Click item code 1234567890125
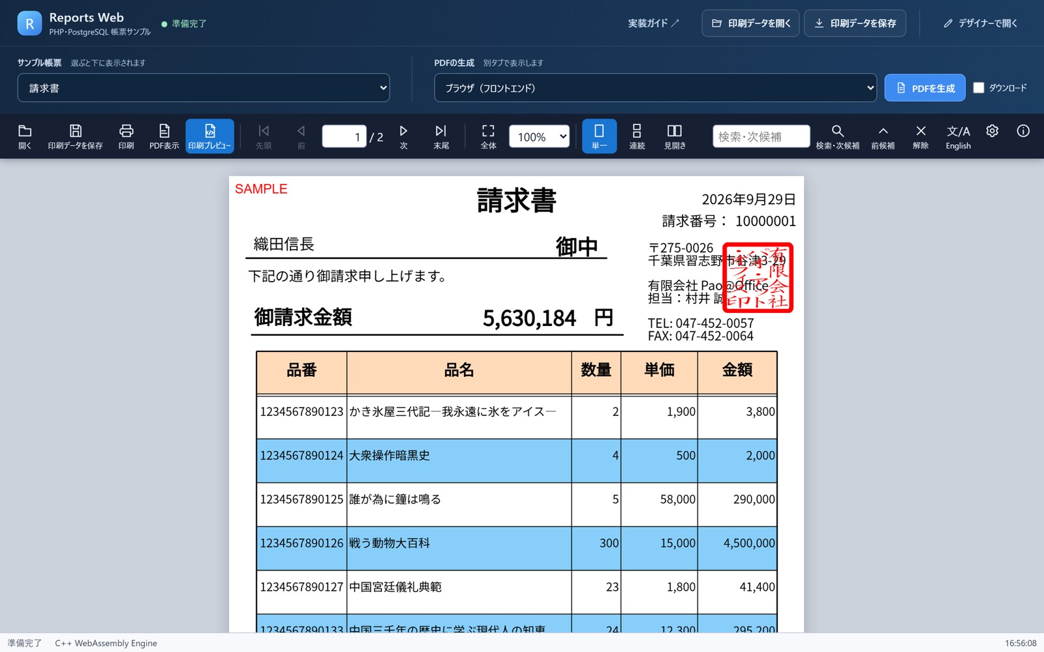The width and height of the screenshot is (1044, 652). point(301,499)
